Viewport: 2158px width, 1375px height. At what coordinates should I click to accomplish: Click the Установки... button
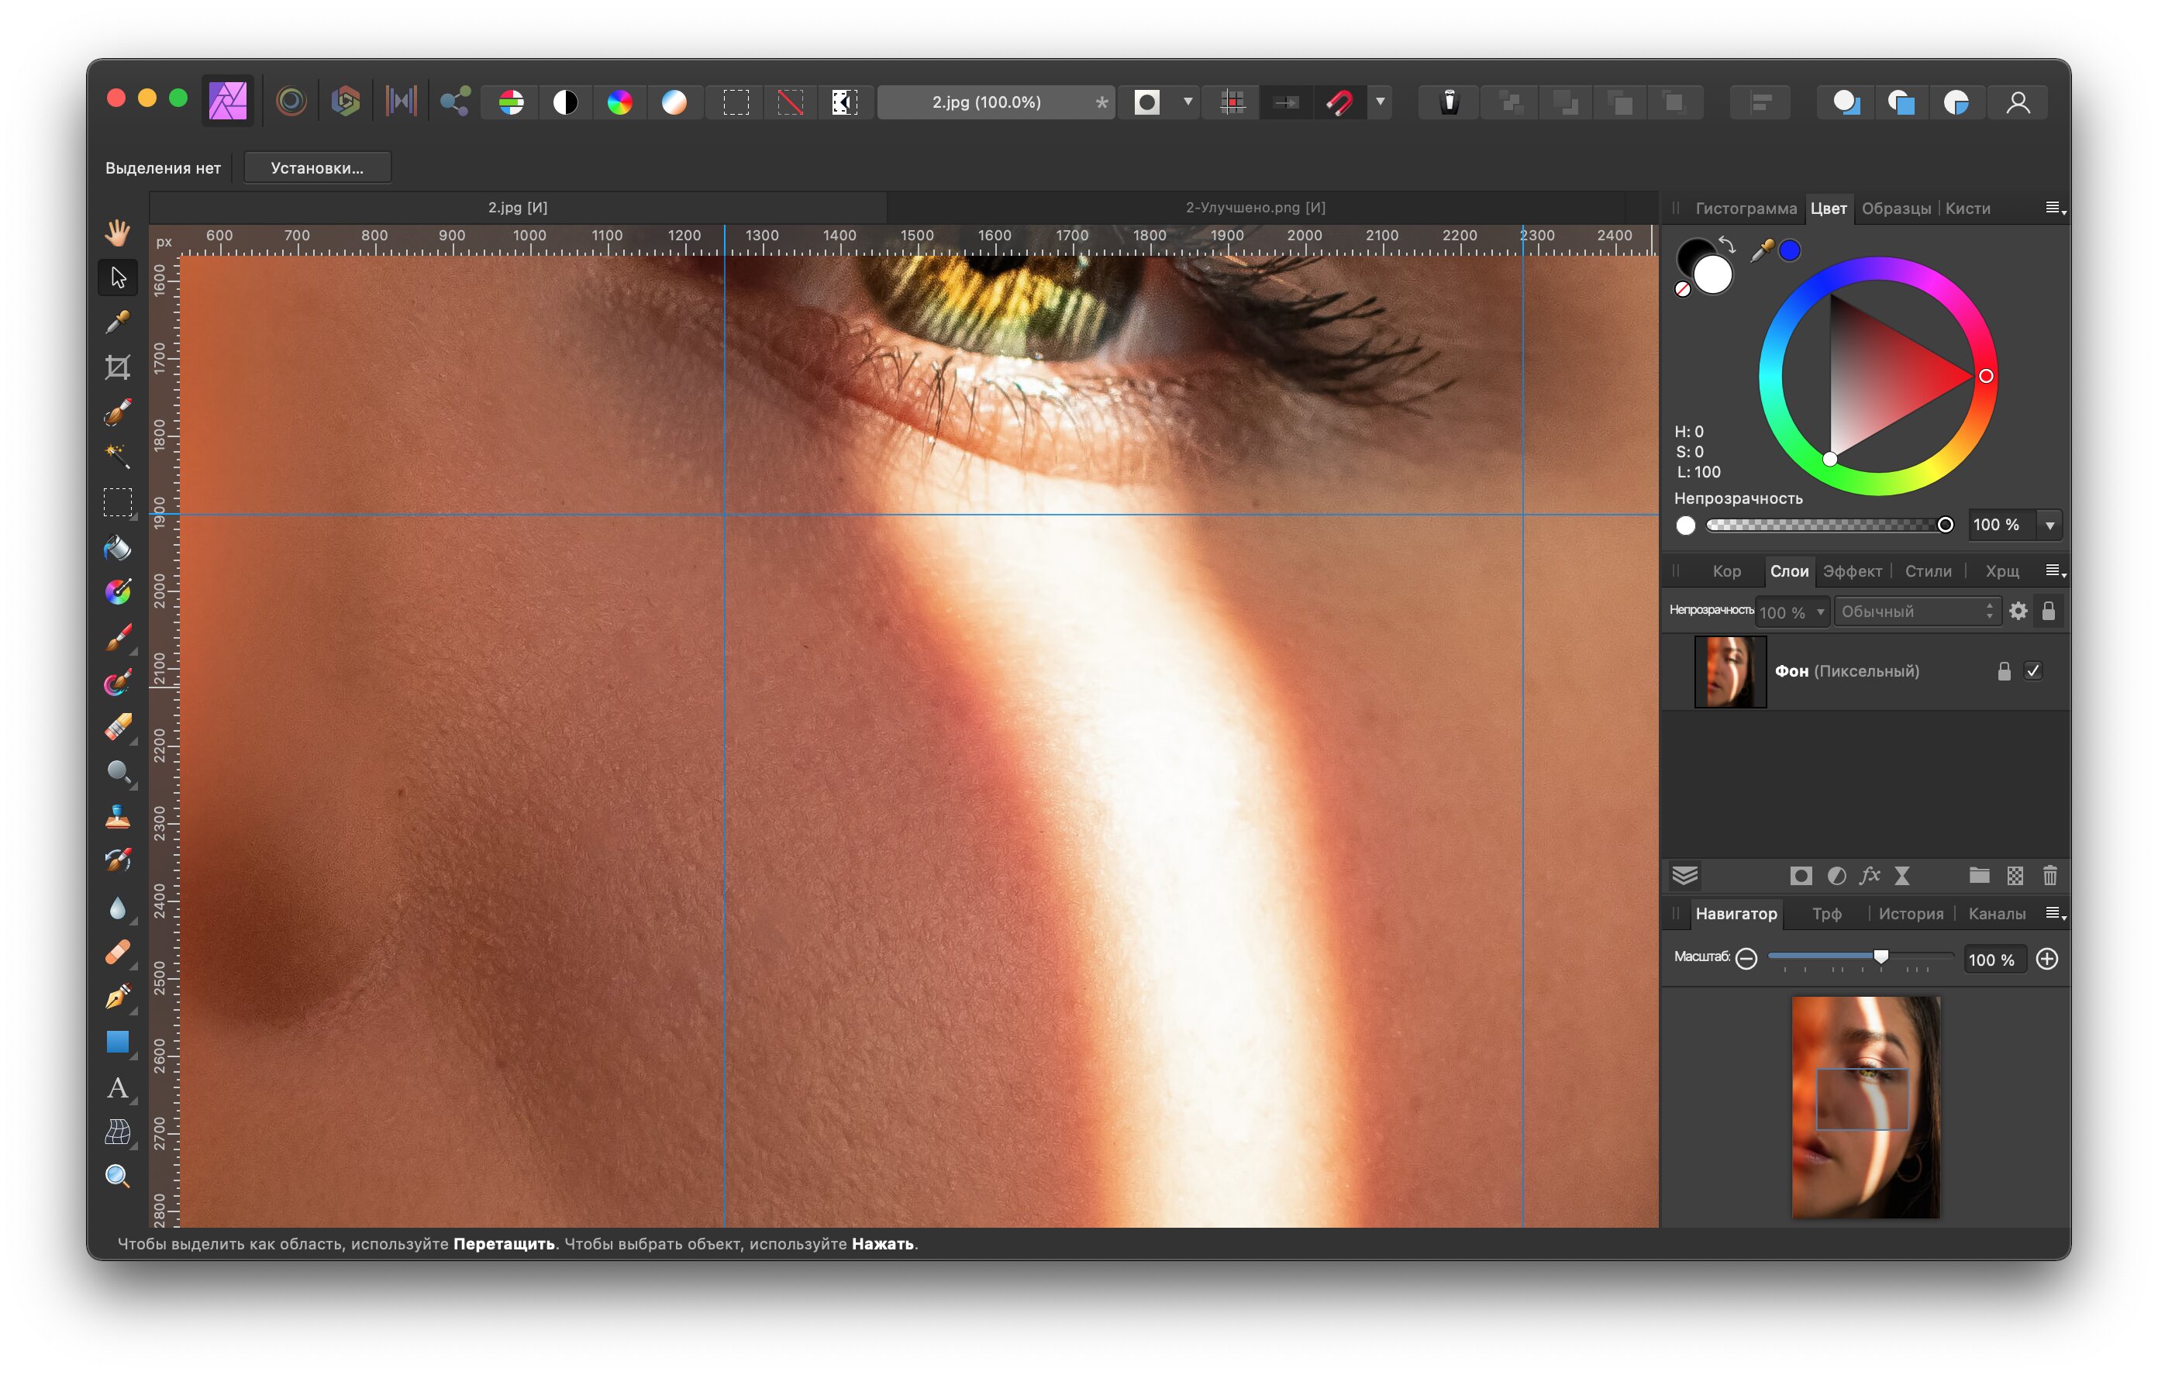[x=317, y=167]
